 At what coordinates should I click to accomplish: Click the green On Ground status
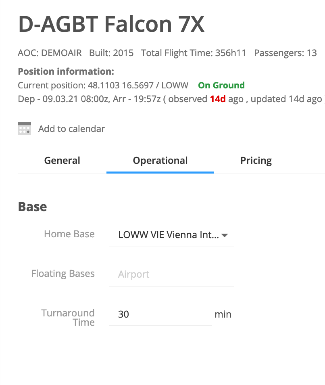221,86
